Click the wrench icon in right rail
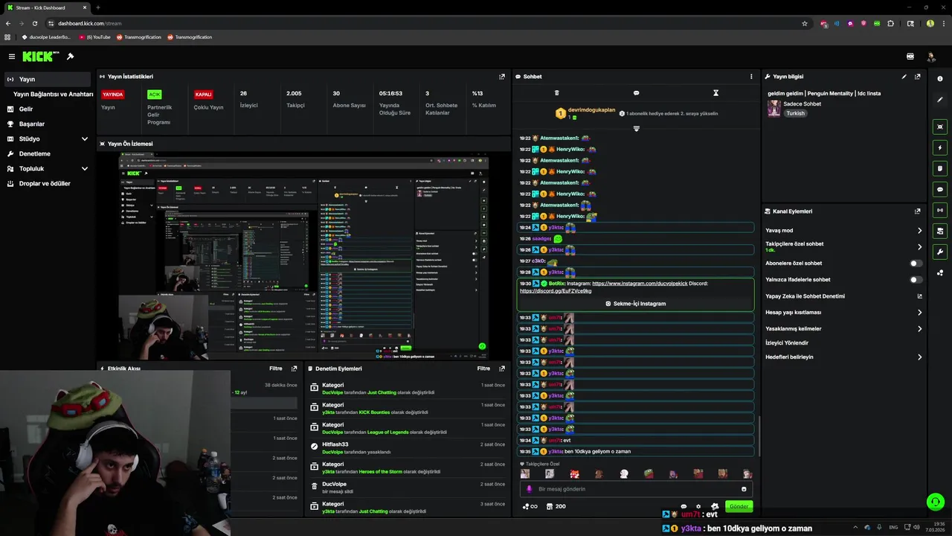The height and width of the screenshot is (536, 952). point(940,252)
